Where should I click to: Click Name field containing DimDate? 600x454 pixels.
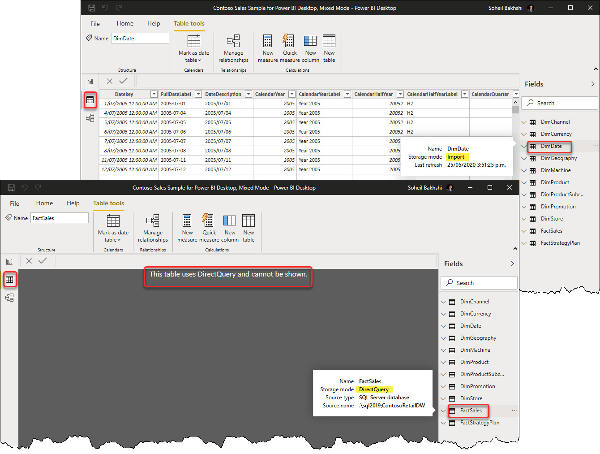pyautogui.click(x=140, y=38)
